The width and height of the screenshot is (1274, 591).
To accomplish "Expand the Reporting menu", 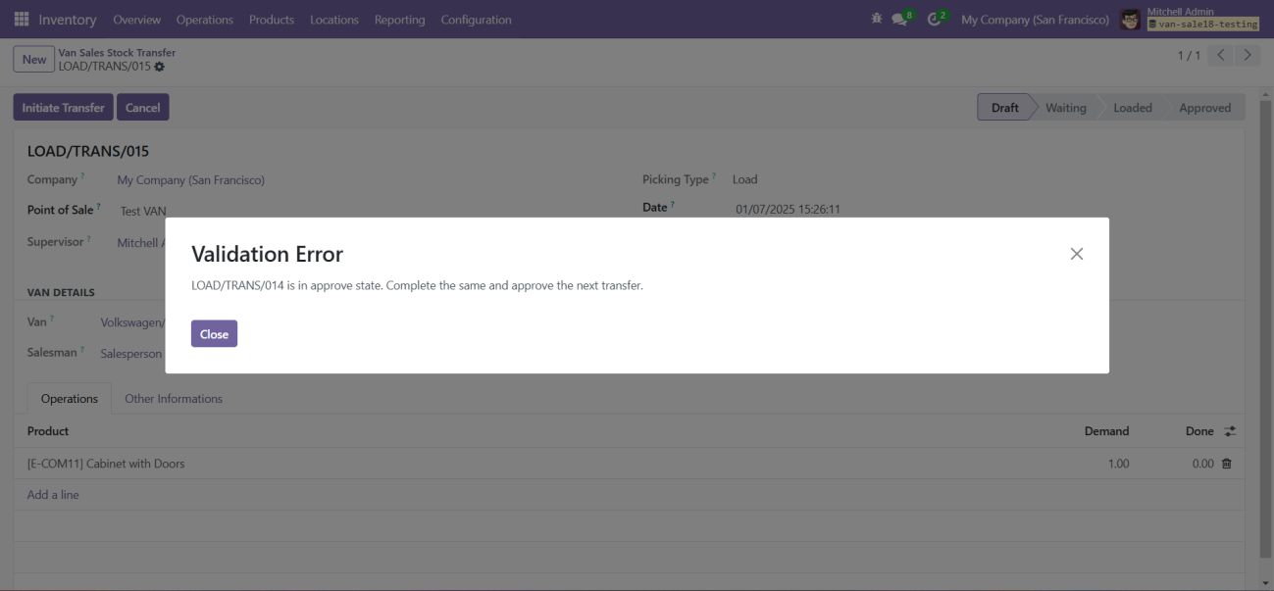I will [x=399, y=20].
